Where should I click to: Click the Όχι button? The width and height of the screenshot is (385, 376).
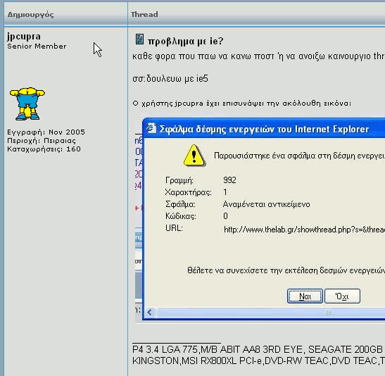point(342,296)
